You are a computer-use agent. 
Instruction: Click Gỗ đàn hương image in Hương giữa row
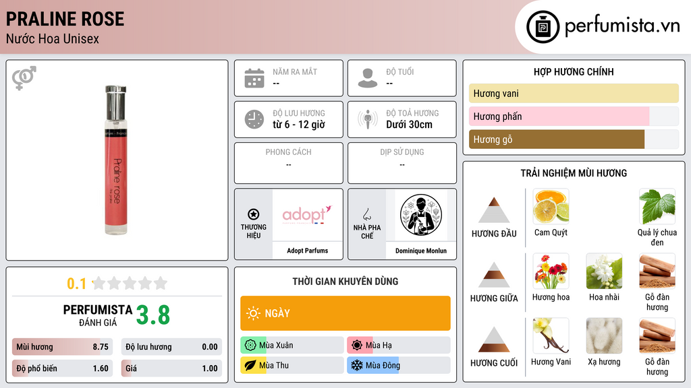(x=657, y=271)
